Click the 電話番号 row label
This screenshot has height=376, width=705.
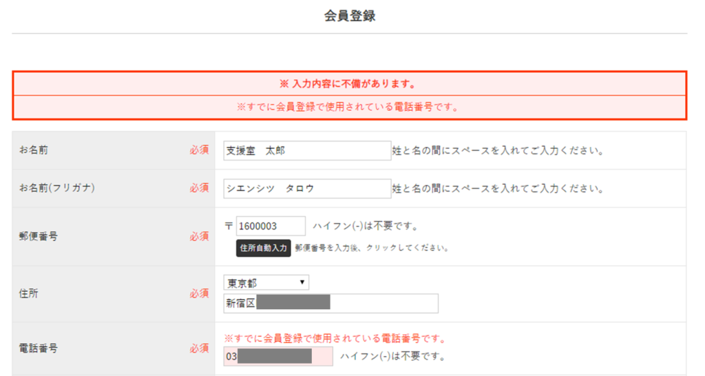[x=39, y=348]
